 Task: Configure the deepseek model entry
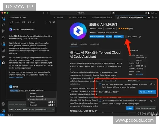51,105
